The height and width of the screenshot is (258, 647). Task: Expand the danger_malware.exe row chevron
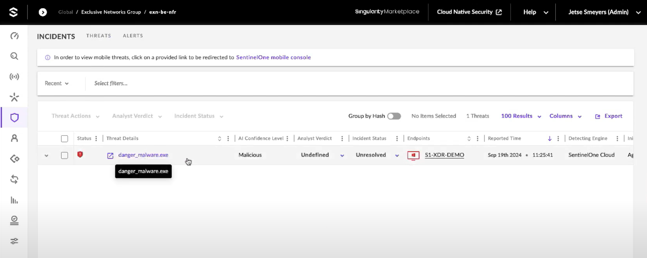[46, 156]
